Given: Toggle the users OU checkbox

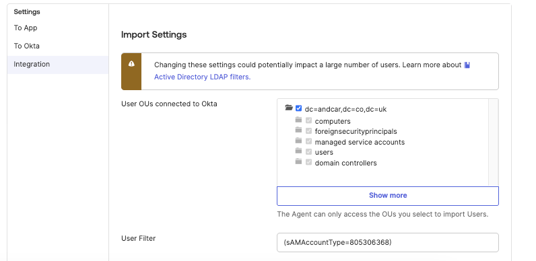Looking at the screenshot, I should [308, 151].
